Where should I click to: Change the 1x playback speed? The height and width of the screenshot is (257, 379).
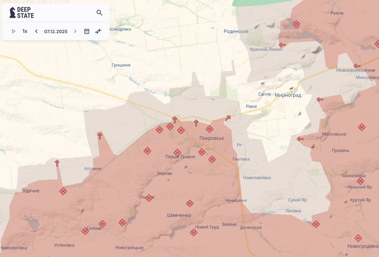(x=25, y=31)
